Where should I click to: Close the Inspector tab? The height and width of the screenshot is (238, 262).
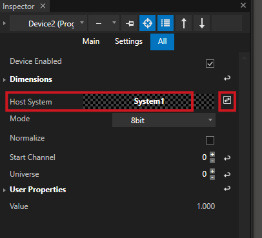[43, 6]
